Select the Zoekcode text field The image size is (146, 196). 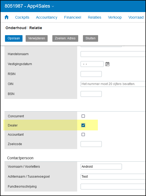click(91, 144)
